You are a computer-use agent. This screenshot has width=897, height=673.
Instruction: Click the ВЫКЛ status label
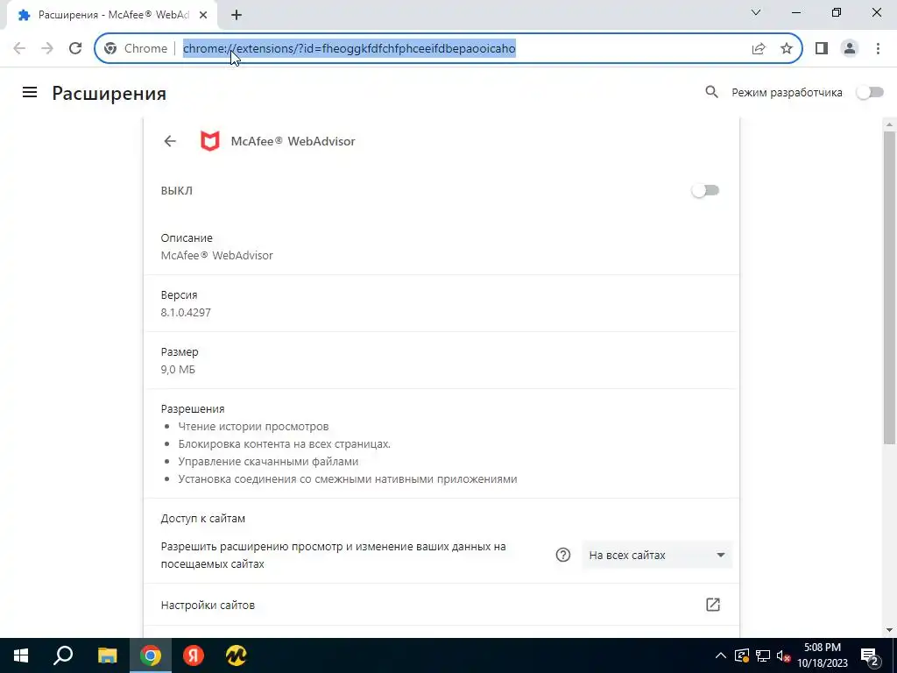177,190
